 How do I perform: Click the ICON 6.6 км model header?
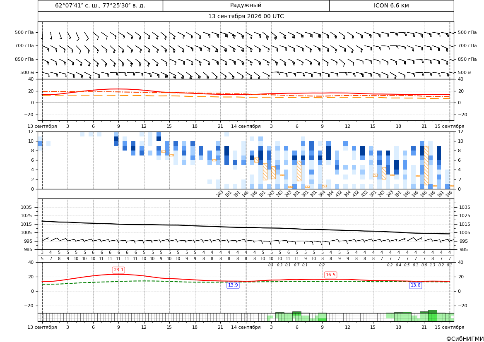391,5
